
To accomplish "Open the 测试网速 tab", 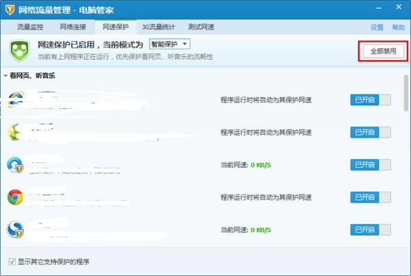I will pos(201,27).
